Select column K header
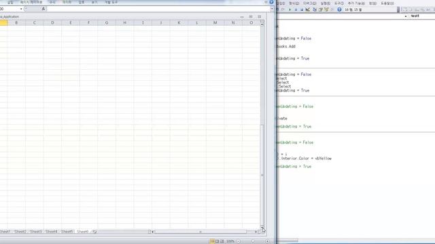435x244 pixels. coord(179,22)
